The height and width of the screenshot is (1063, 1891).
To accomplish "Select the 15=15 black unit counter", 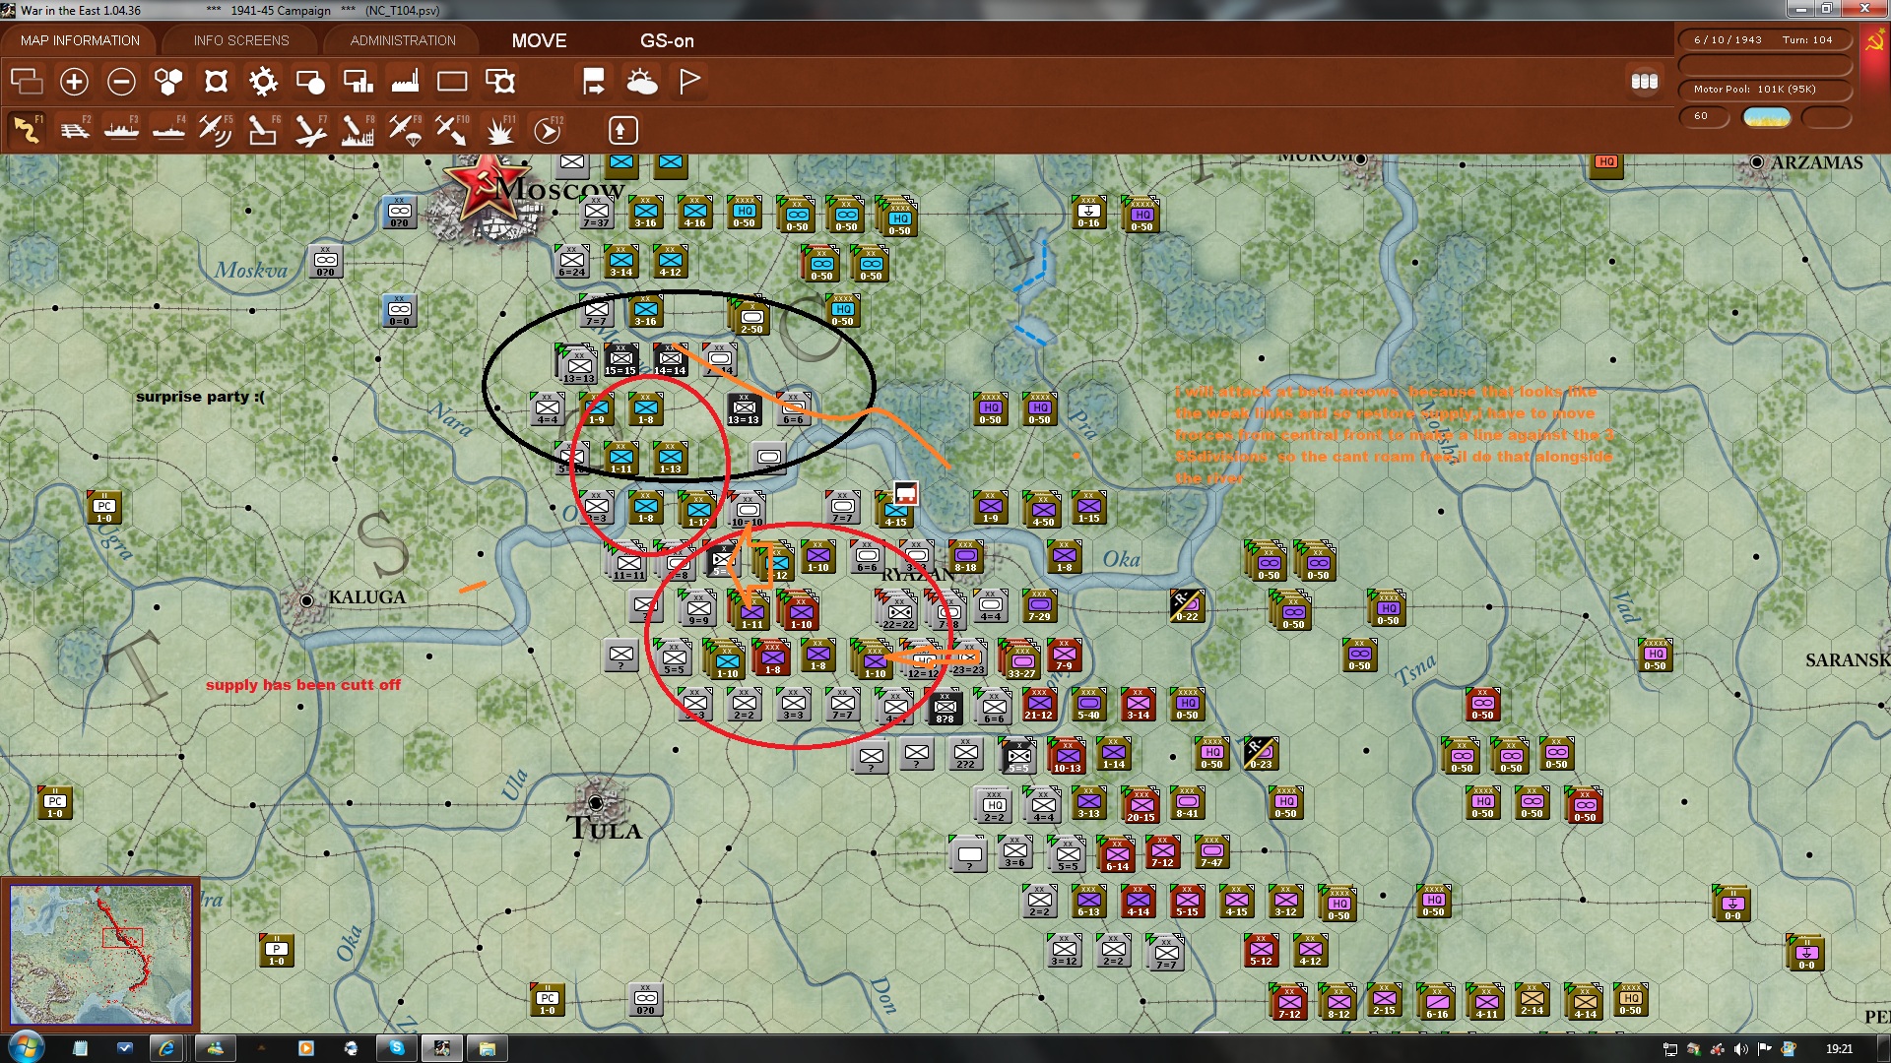I will [620, 359].
